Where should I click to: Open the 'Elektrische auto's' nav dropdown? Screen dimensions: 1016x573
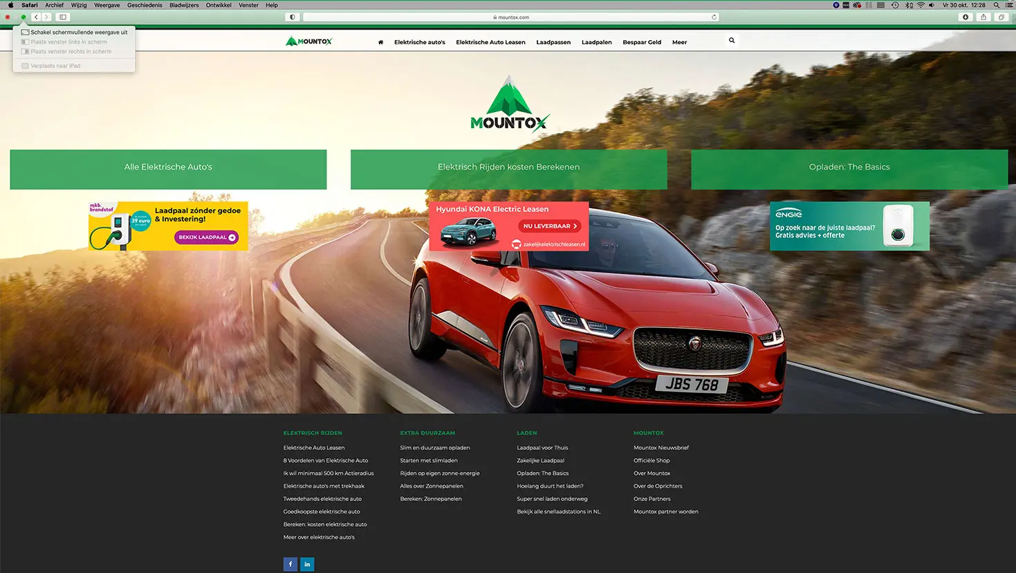(x=420, y=42)
